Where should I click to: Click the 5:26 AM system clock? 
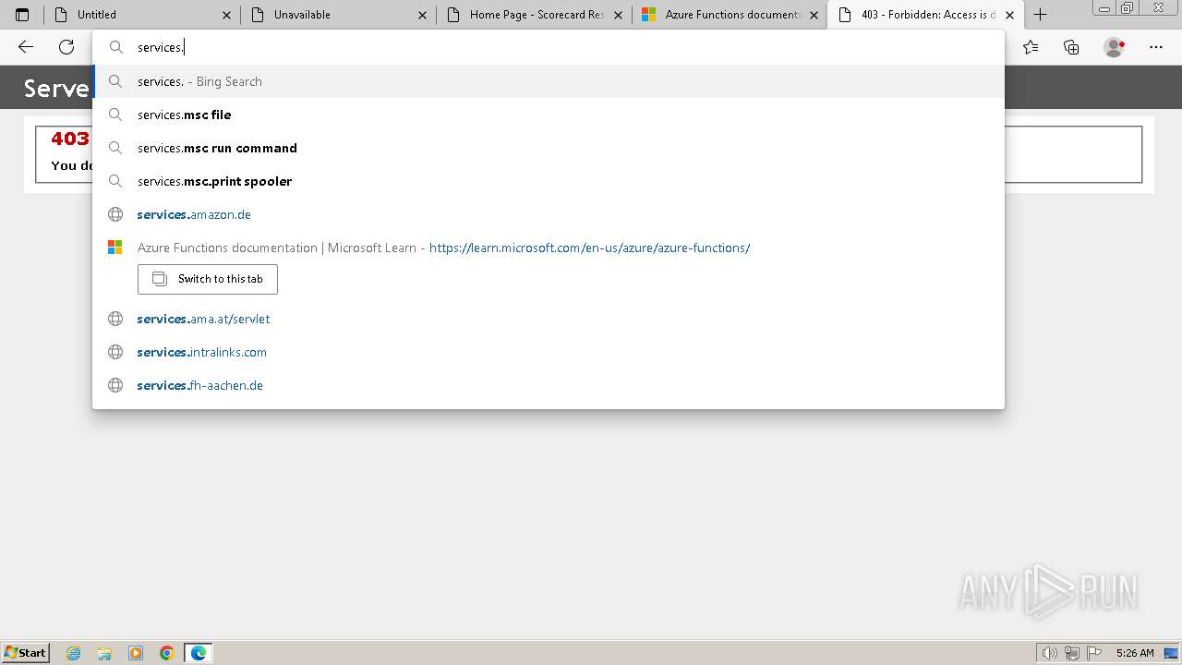pos(1135,653)
